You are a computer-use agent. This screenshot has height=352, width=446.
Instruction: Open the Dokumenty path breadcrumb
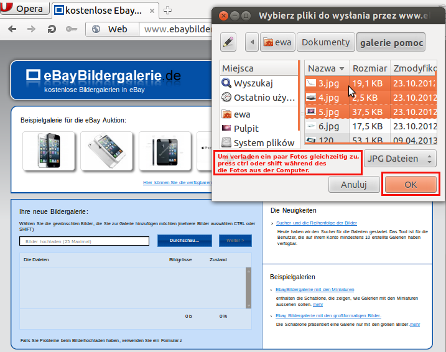(x=326, y=42)
